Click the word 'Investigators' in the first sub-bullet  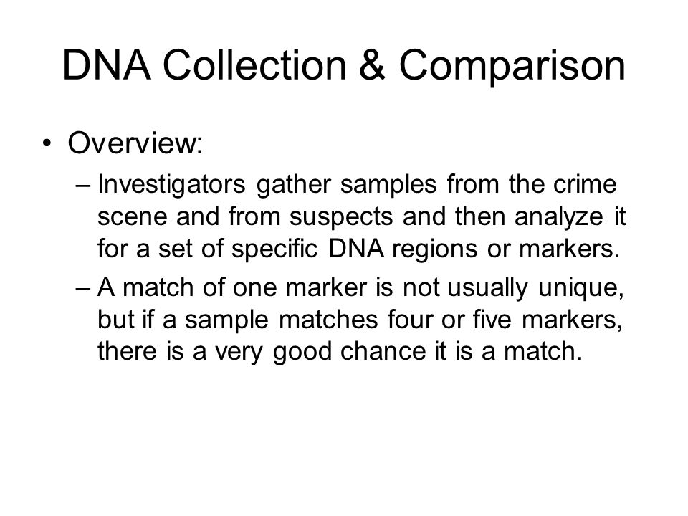(171, 185)
